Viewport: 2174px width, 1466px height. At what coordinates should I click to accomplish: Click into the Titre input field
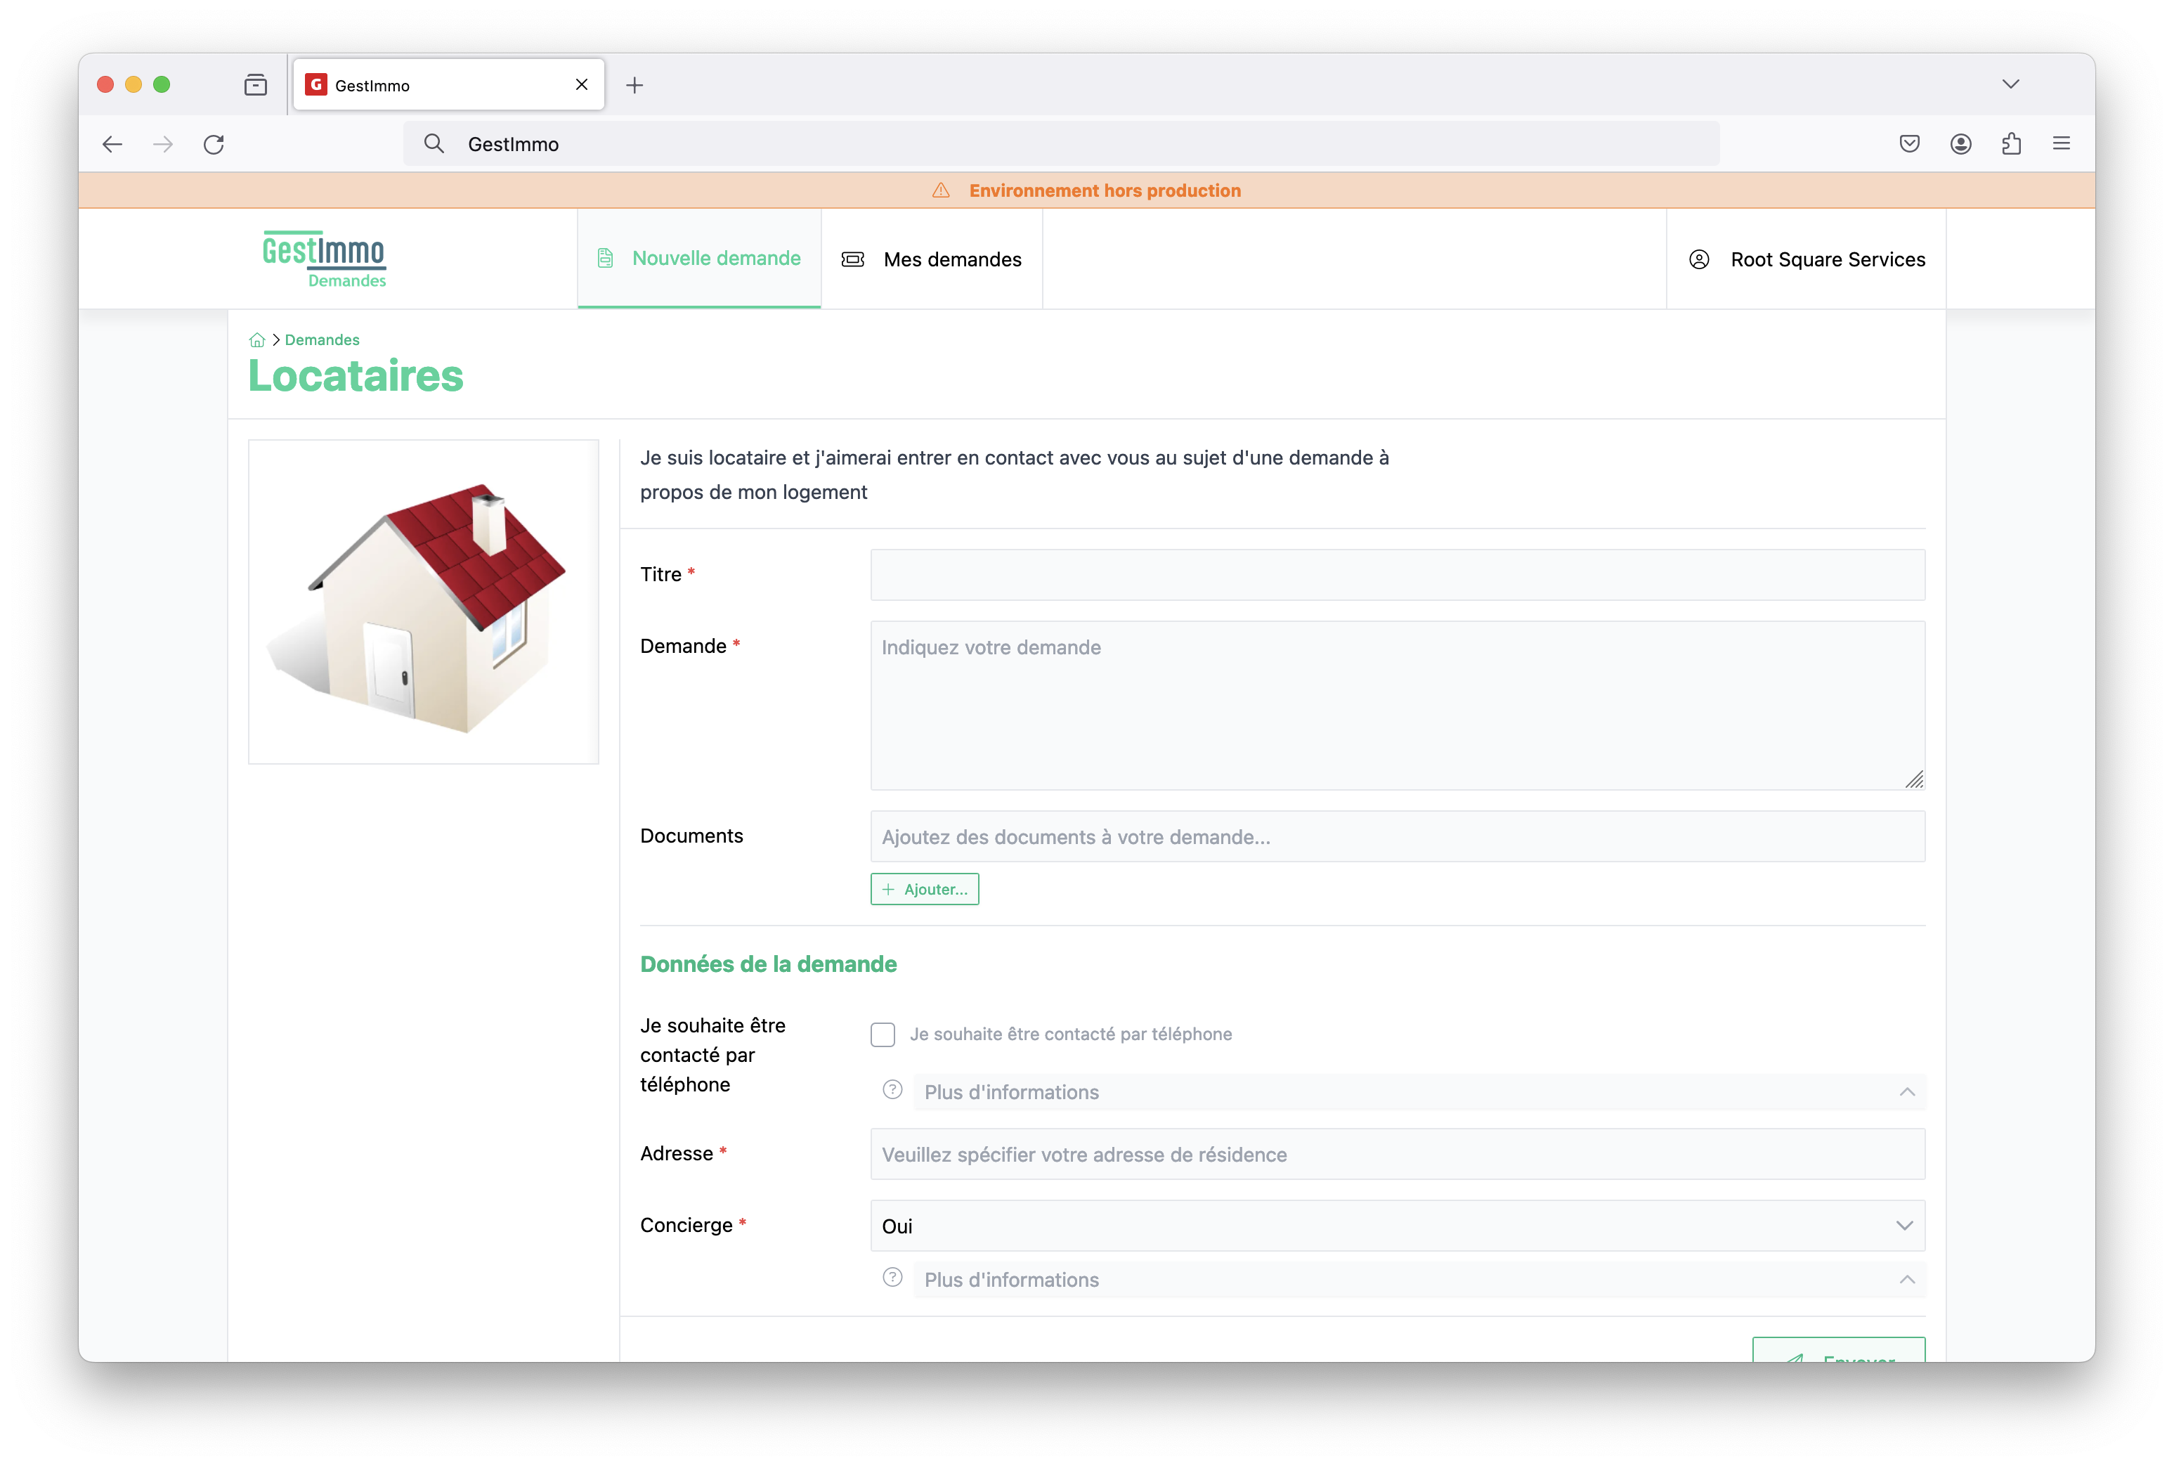pyautogui.click(x=1398, y=575)
